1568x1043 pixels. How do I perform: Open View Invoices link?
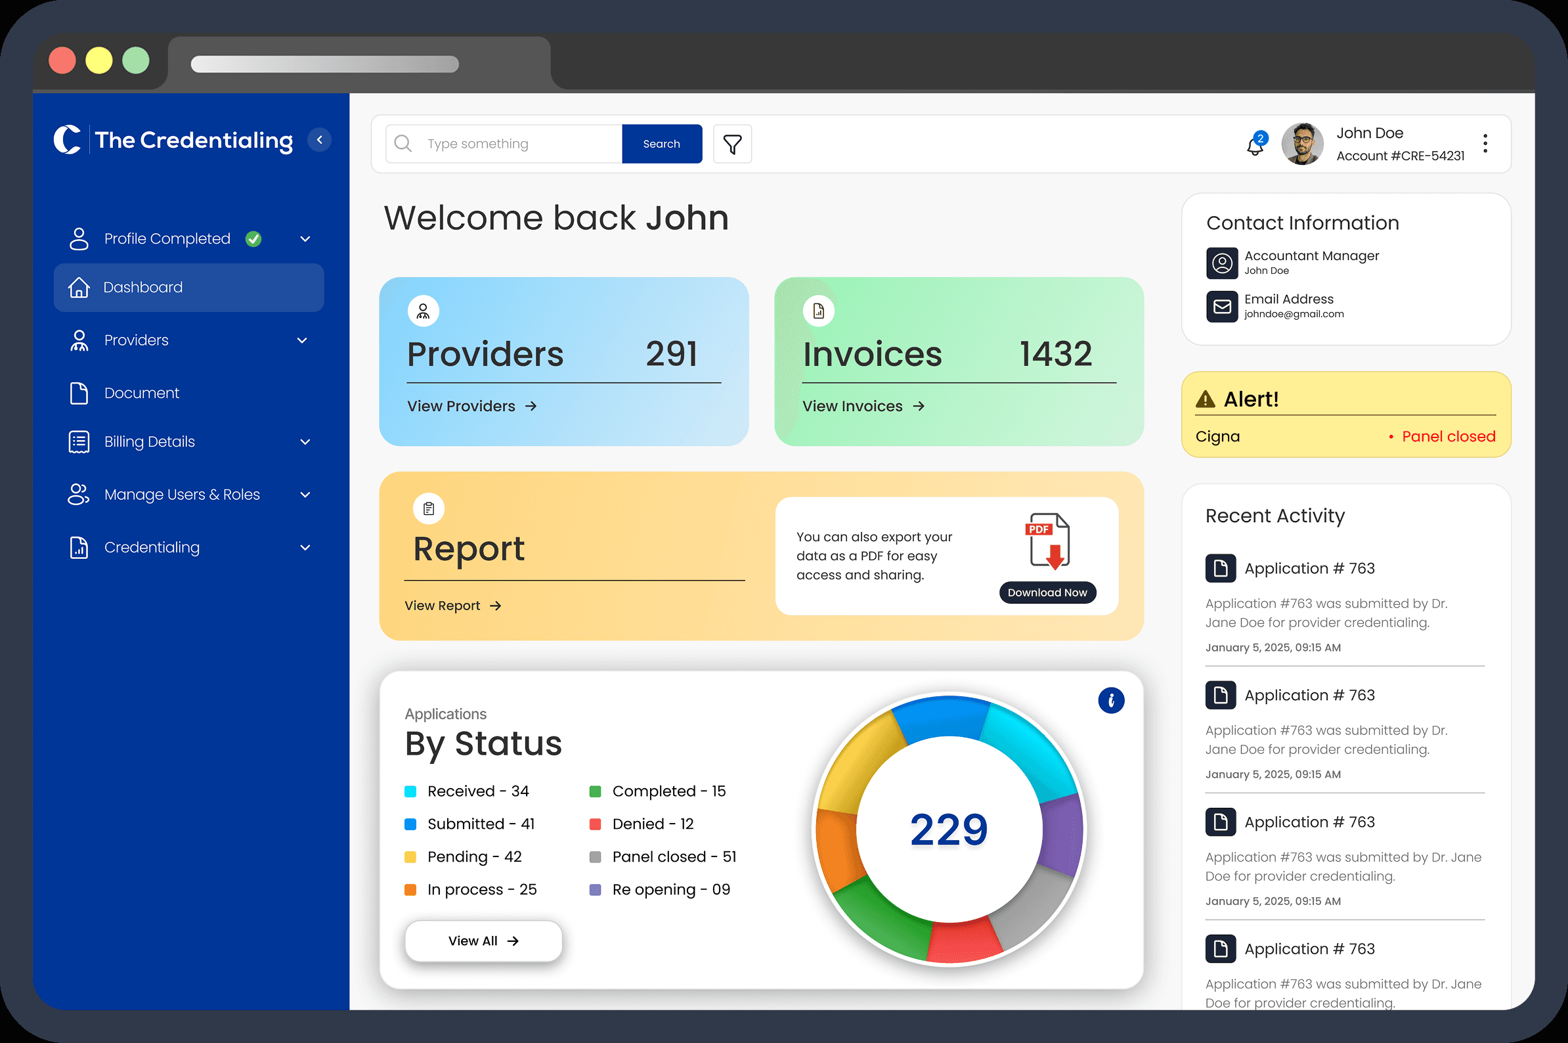click(863, 406)
